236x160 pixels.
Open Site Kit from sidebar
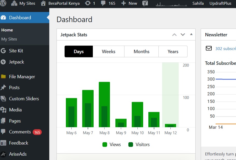[x=16, y=51]
